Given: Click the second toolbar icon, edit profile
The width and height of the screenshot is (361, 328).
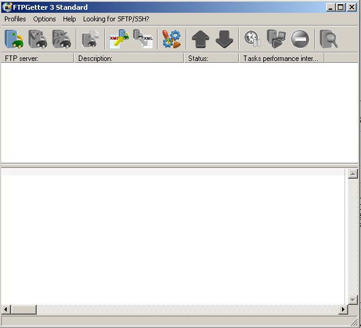Looking at the screenshot, I should pos(38,39).
